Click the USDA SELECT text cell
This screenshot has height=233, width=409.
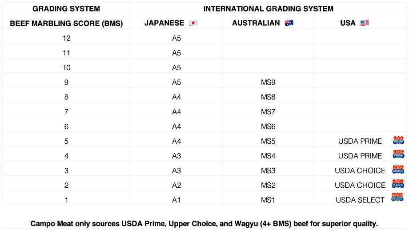click(360, 200)
